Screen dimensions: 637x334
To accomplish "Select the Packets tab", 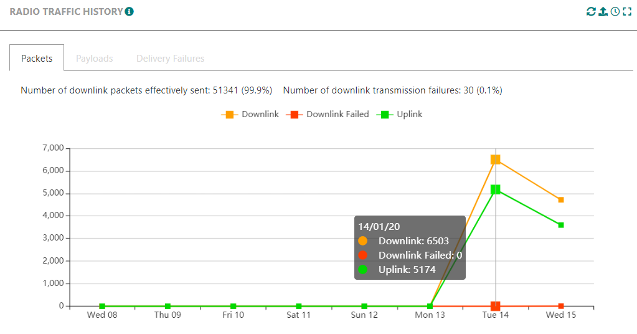I will [37, 59].
